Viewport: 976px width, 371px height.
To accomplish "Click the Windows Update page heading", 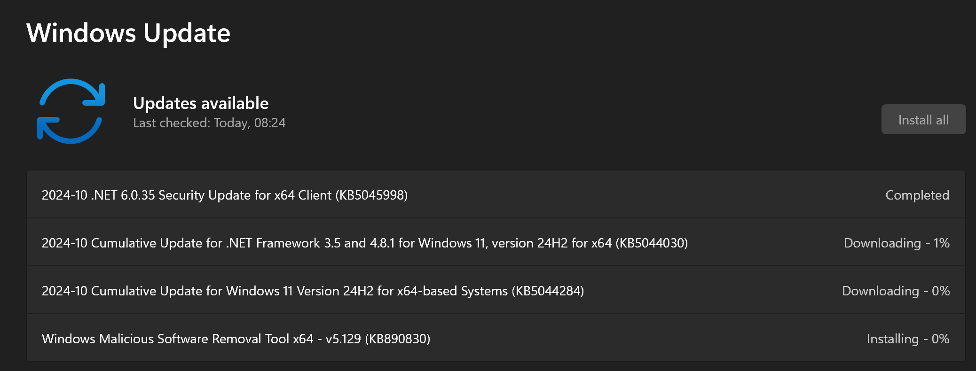I will point(128,33).
